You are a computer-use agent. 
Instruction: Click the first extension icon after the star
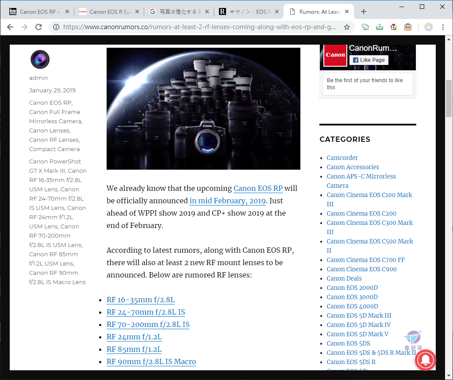tap(365, 27)
